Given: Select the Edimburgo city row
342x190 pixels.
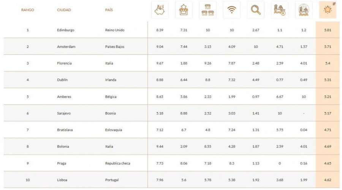Looking at the screenshot, I should 172,30.
